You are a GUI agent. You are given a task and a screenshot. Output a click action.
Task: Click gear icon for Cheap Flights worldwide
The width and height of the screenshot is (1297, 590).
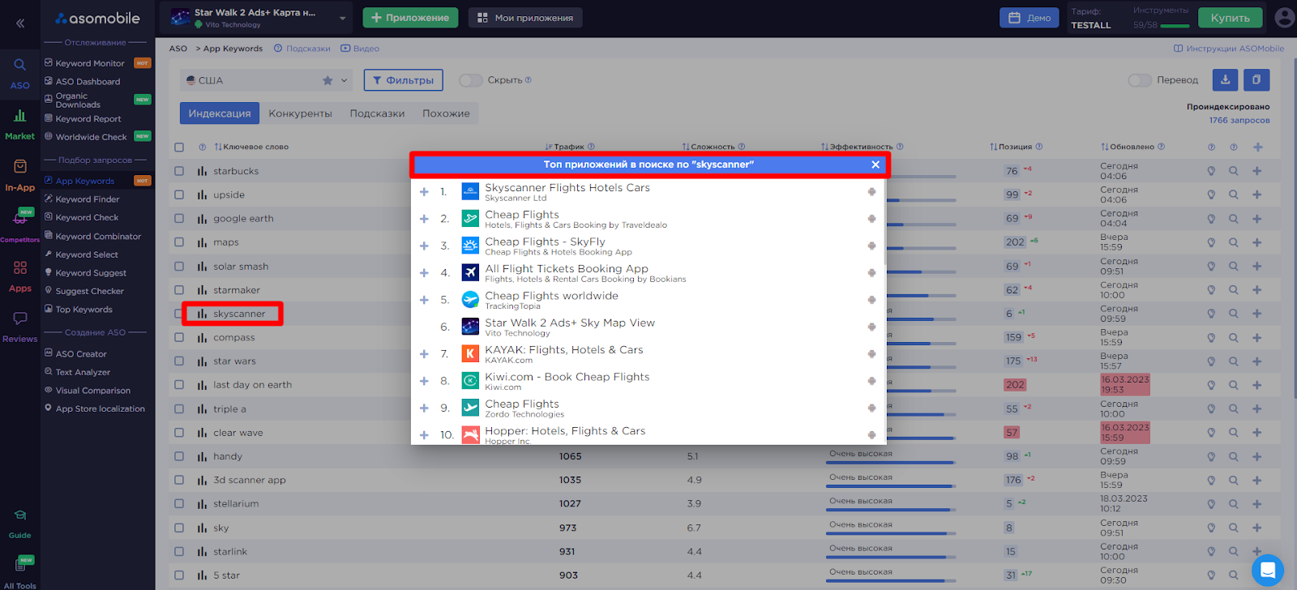[871, 300]
